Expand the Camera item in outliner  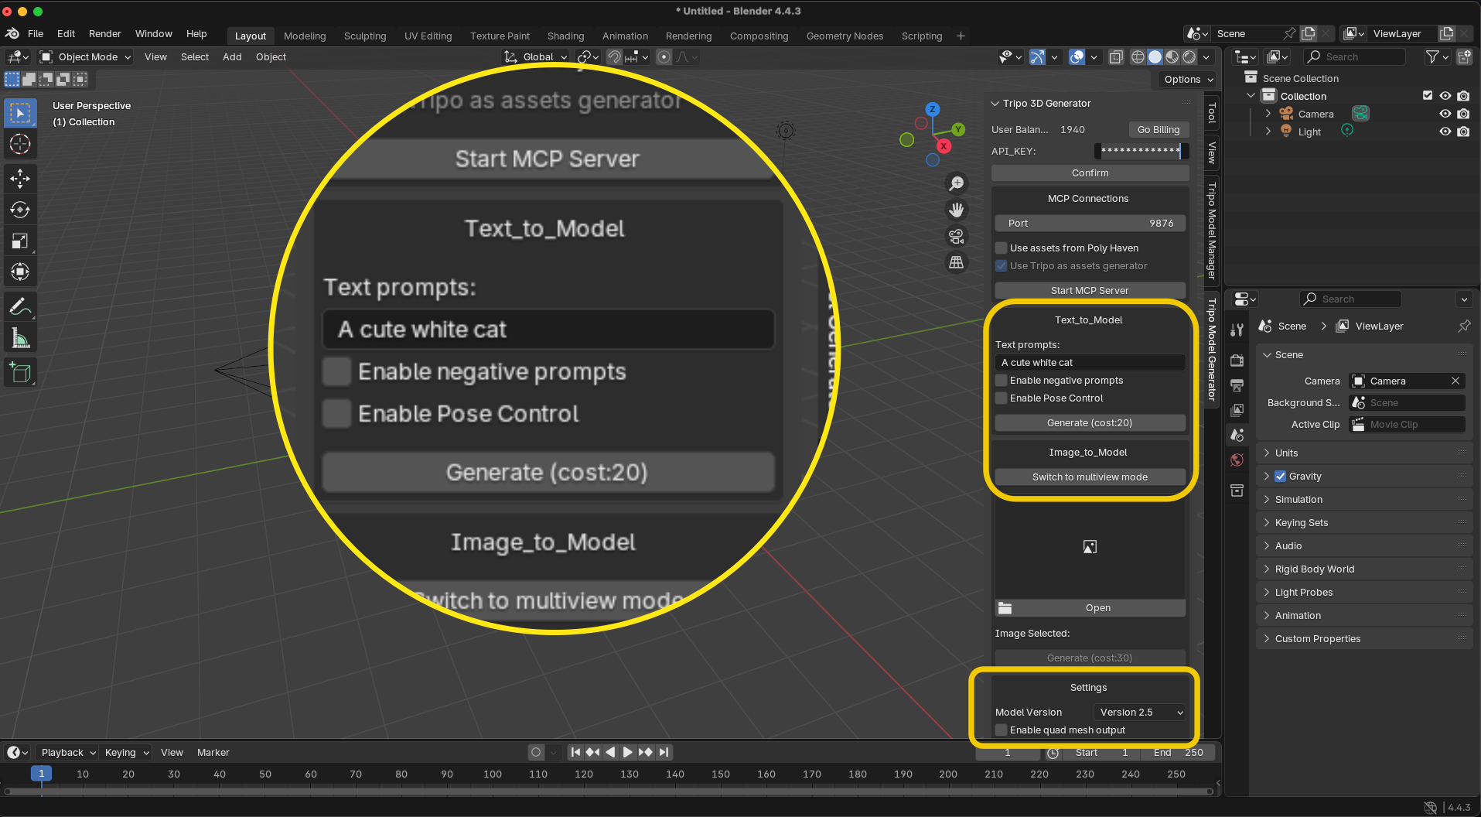click(1268, 114)
